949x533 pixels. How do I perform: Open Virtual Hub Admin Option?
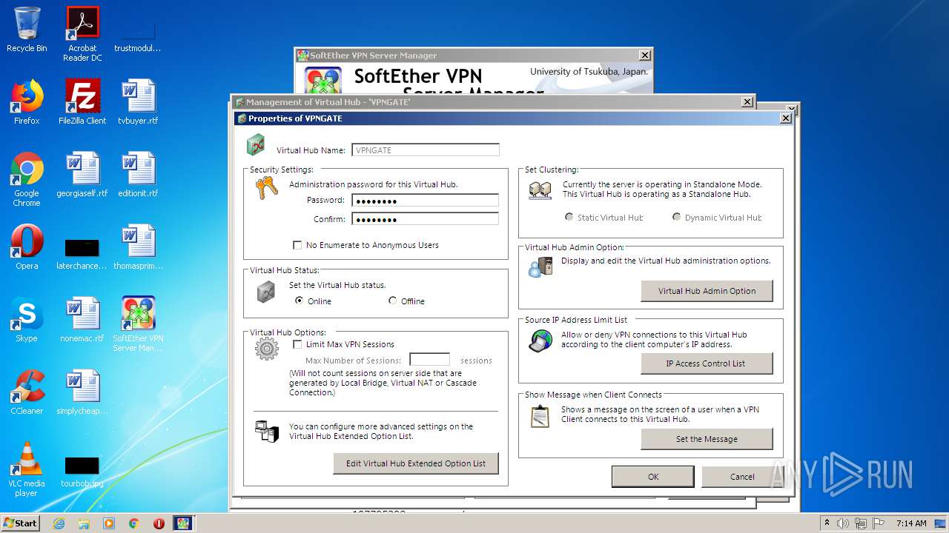click(x=707, y=291)
